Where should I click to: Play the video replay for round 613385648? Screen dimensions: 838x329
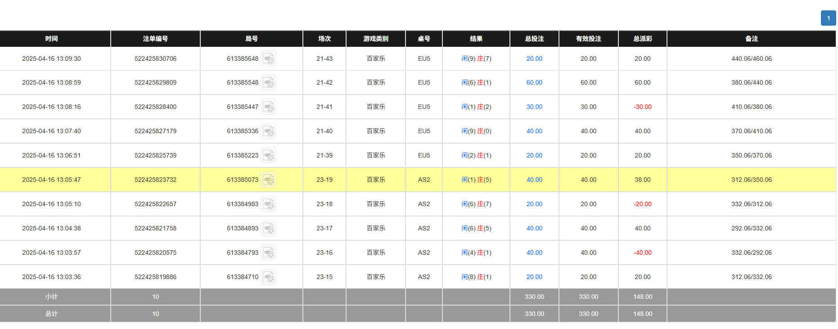click(x=269, y=59)
